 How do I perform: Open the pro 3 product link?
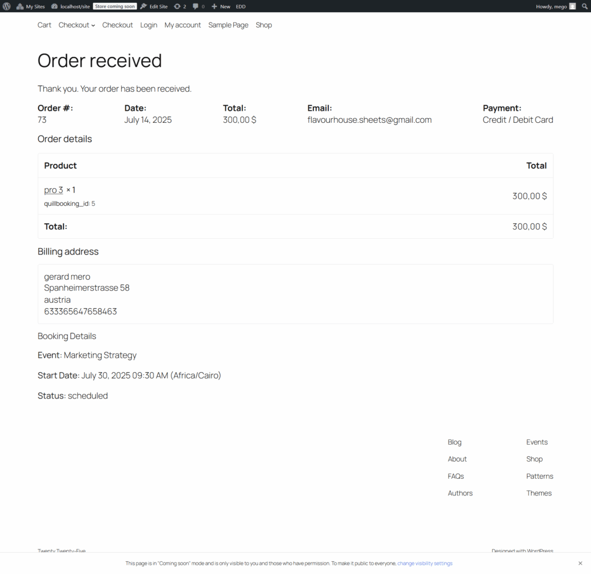[54, 190]
